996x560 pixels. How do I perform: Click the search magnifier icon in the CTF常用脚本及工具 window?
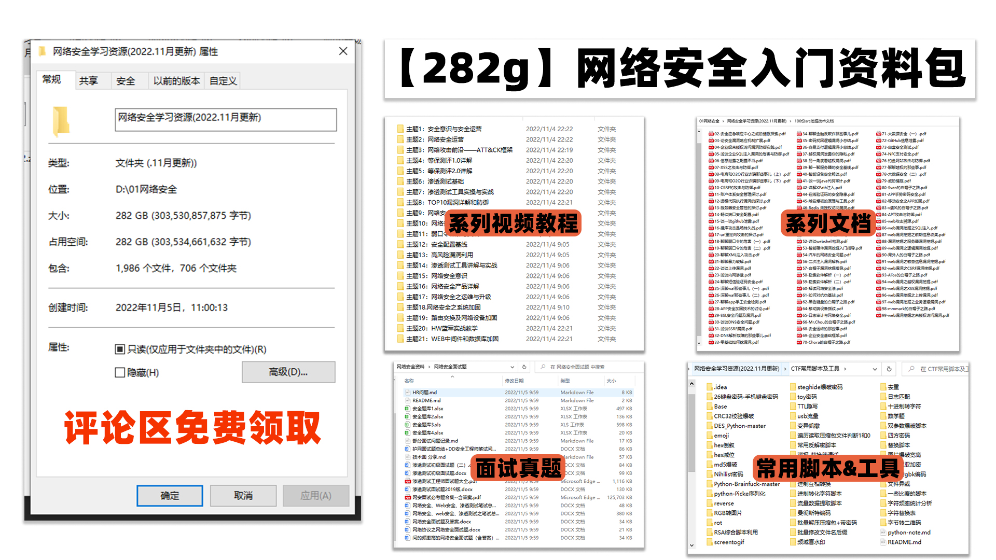(x=911, y=369)
